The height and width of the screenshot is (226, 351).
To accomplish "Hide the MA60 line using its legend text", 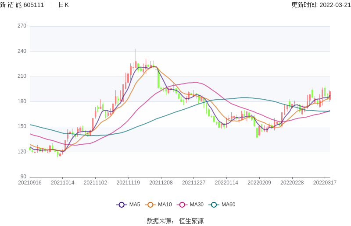I will pyautogui.click(x=228, y=205).
